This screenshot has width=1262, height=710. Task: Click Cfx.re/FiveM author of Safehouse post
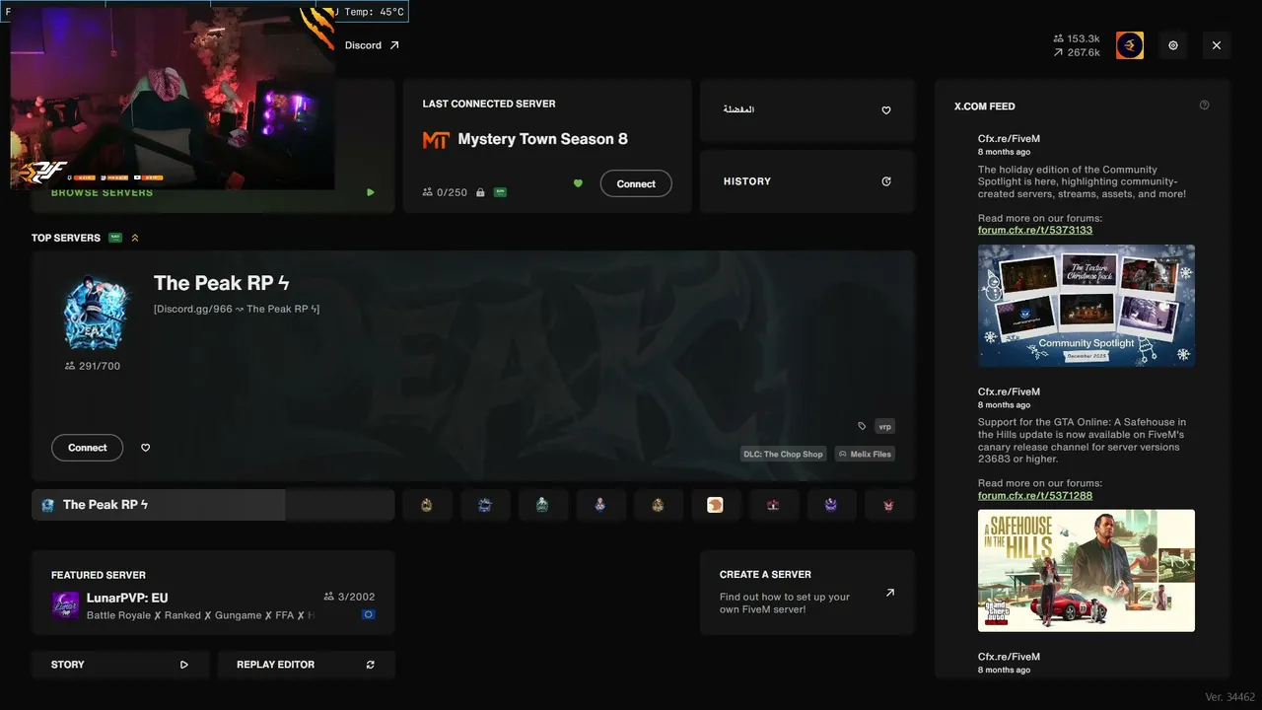(x=1009, y=391)
